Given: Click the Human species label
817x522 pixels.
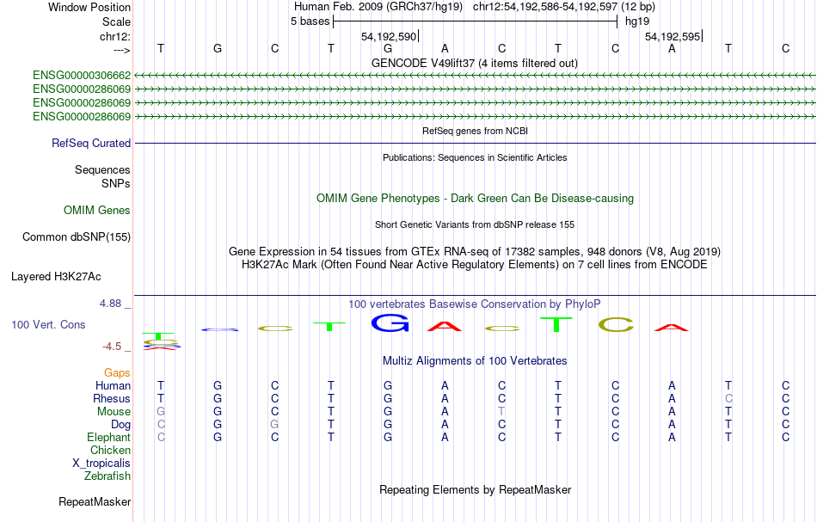Looking at the screenshot, I should (113, 385).
